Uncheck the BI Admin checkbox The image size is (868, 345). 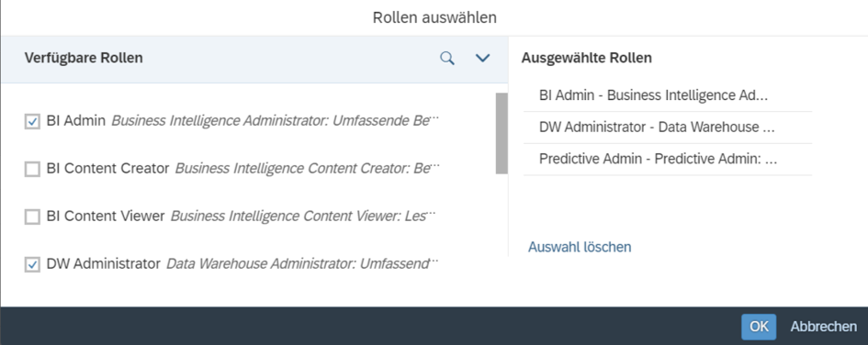[33, 121]
